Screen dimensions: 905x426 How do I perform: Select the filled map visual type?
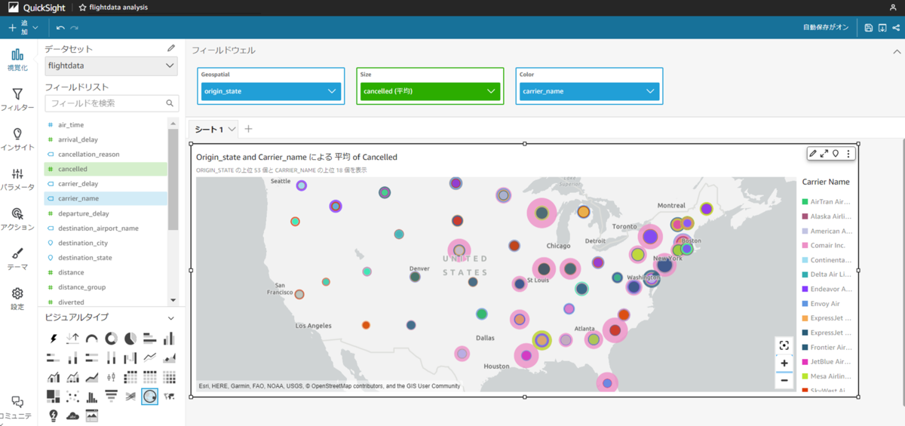169,395
